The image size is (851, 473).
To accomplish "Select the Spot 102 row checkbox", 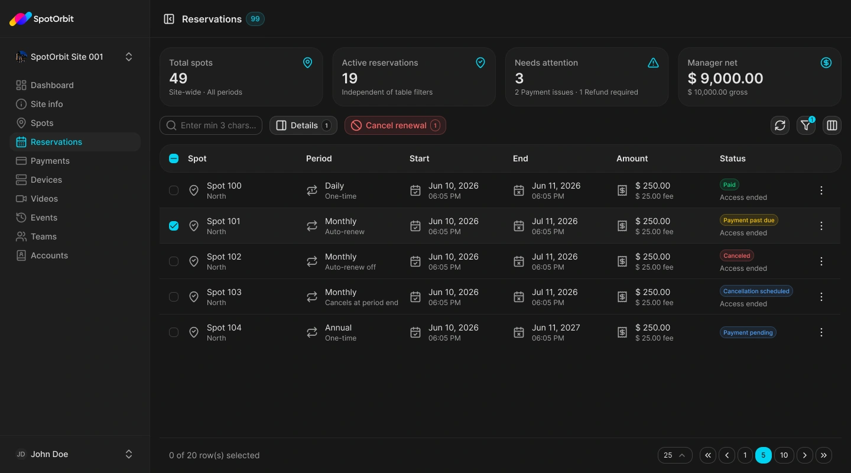I will pos(174,261).
